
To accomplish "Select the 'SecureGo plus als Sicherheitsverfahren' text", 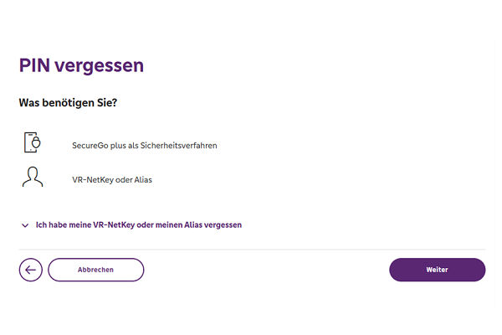I will coord(145,145).
